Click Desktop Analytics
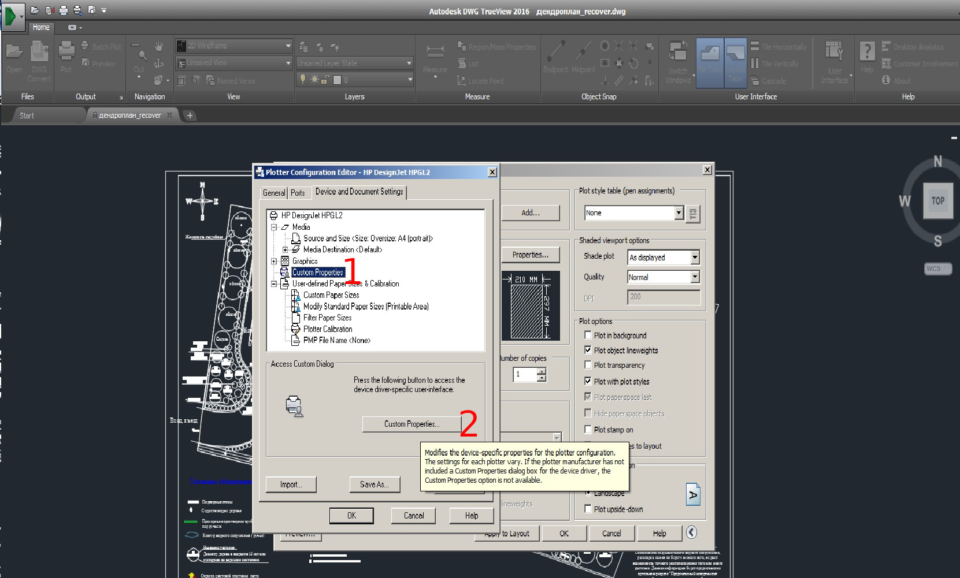The width and height of the screenshot is (960, 578). [x=913, y=47]
